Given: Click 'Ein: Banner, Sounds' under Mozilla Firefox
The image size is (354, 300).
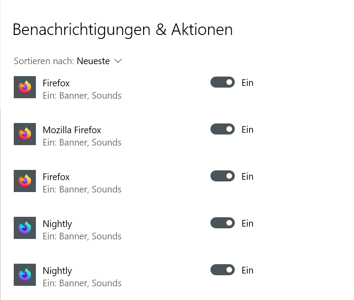Looking at the screenshot, I should [82, 142].
